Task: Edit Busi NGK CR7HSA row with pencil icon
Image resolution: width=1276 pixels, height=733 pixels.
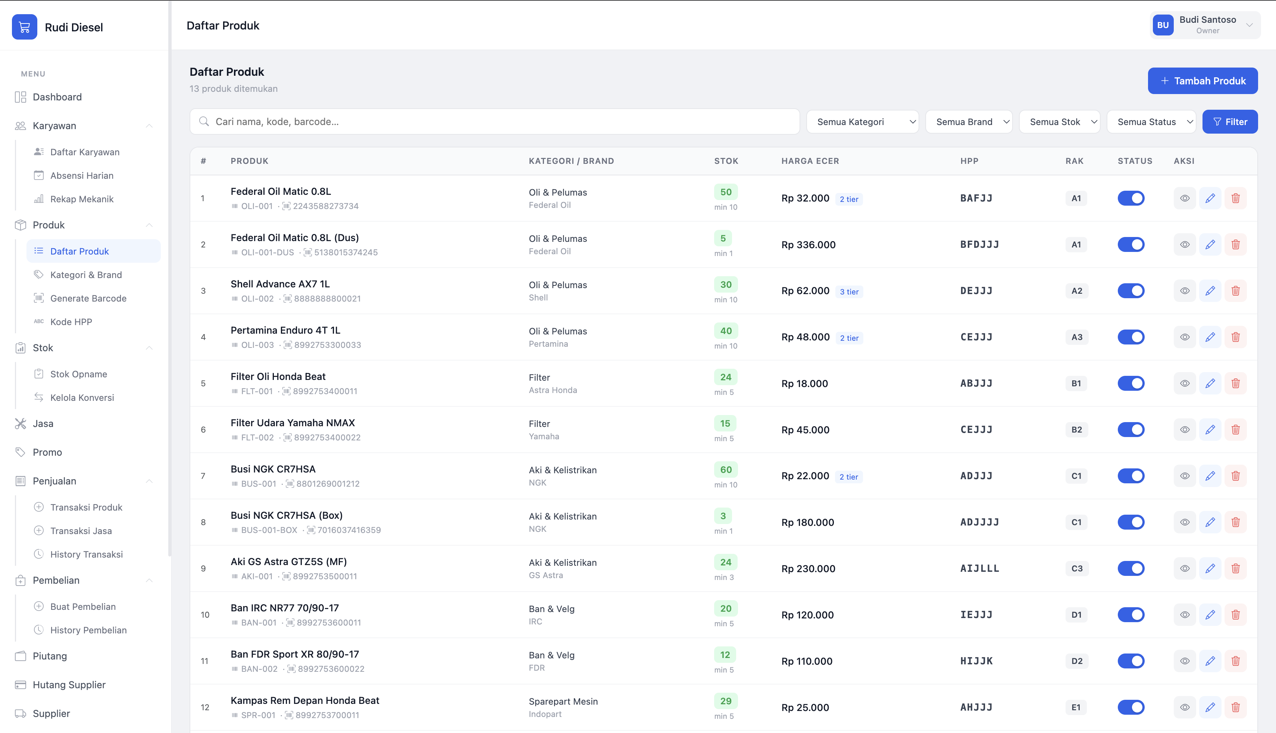Action: (x=1210, y=476)
